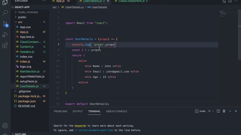Screen dimensions: 241x135
Task: Open App.test.js file
Action: pyautogui.click(x=27, y=37)
